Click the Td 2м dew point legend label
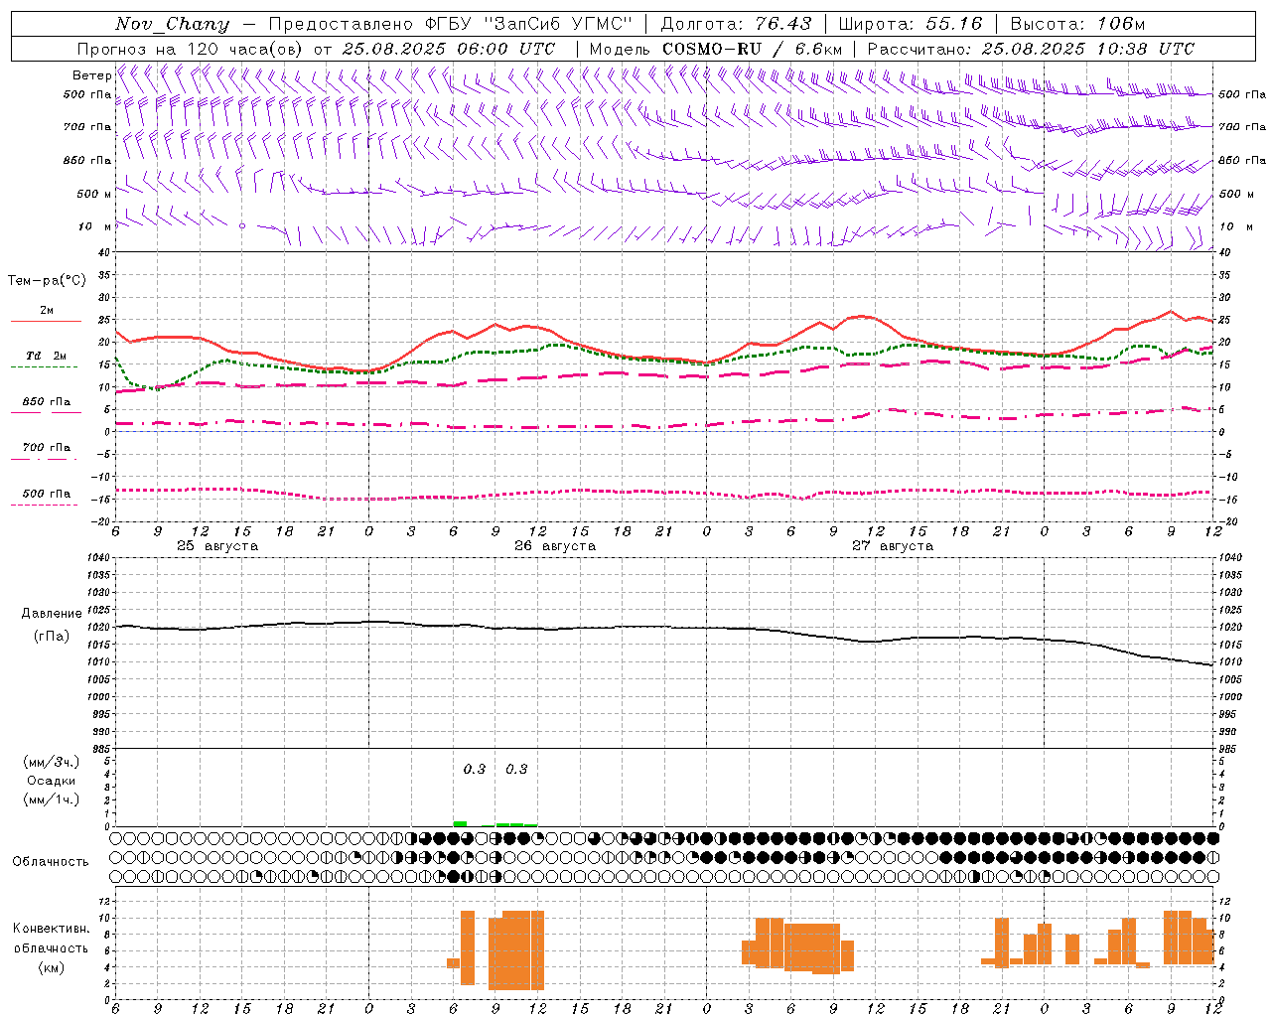 [x=47, y=356]
